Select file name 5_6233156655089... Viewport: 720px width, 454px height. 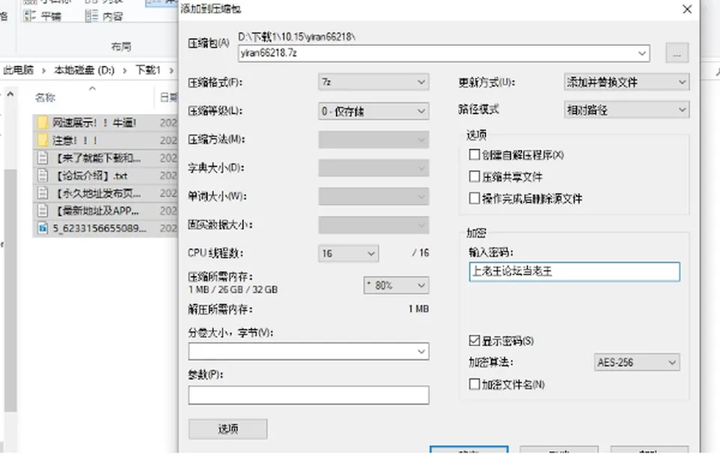click(100, 228)
